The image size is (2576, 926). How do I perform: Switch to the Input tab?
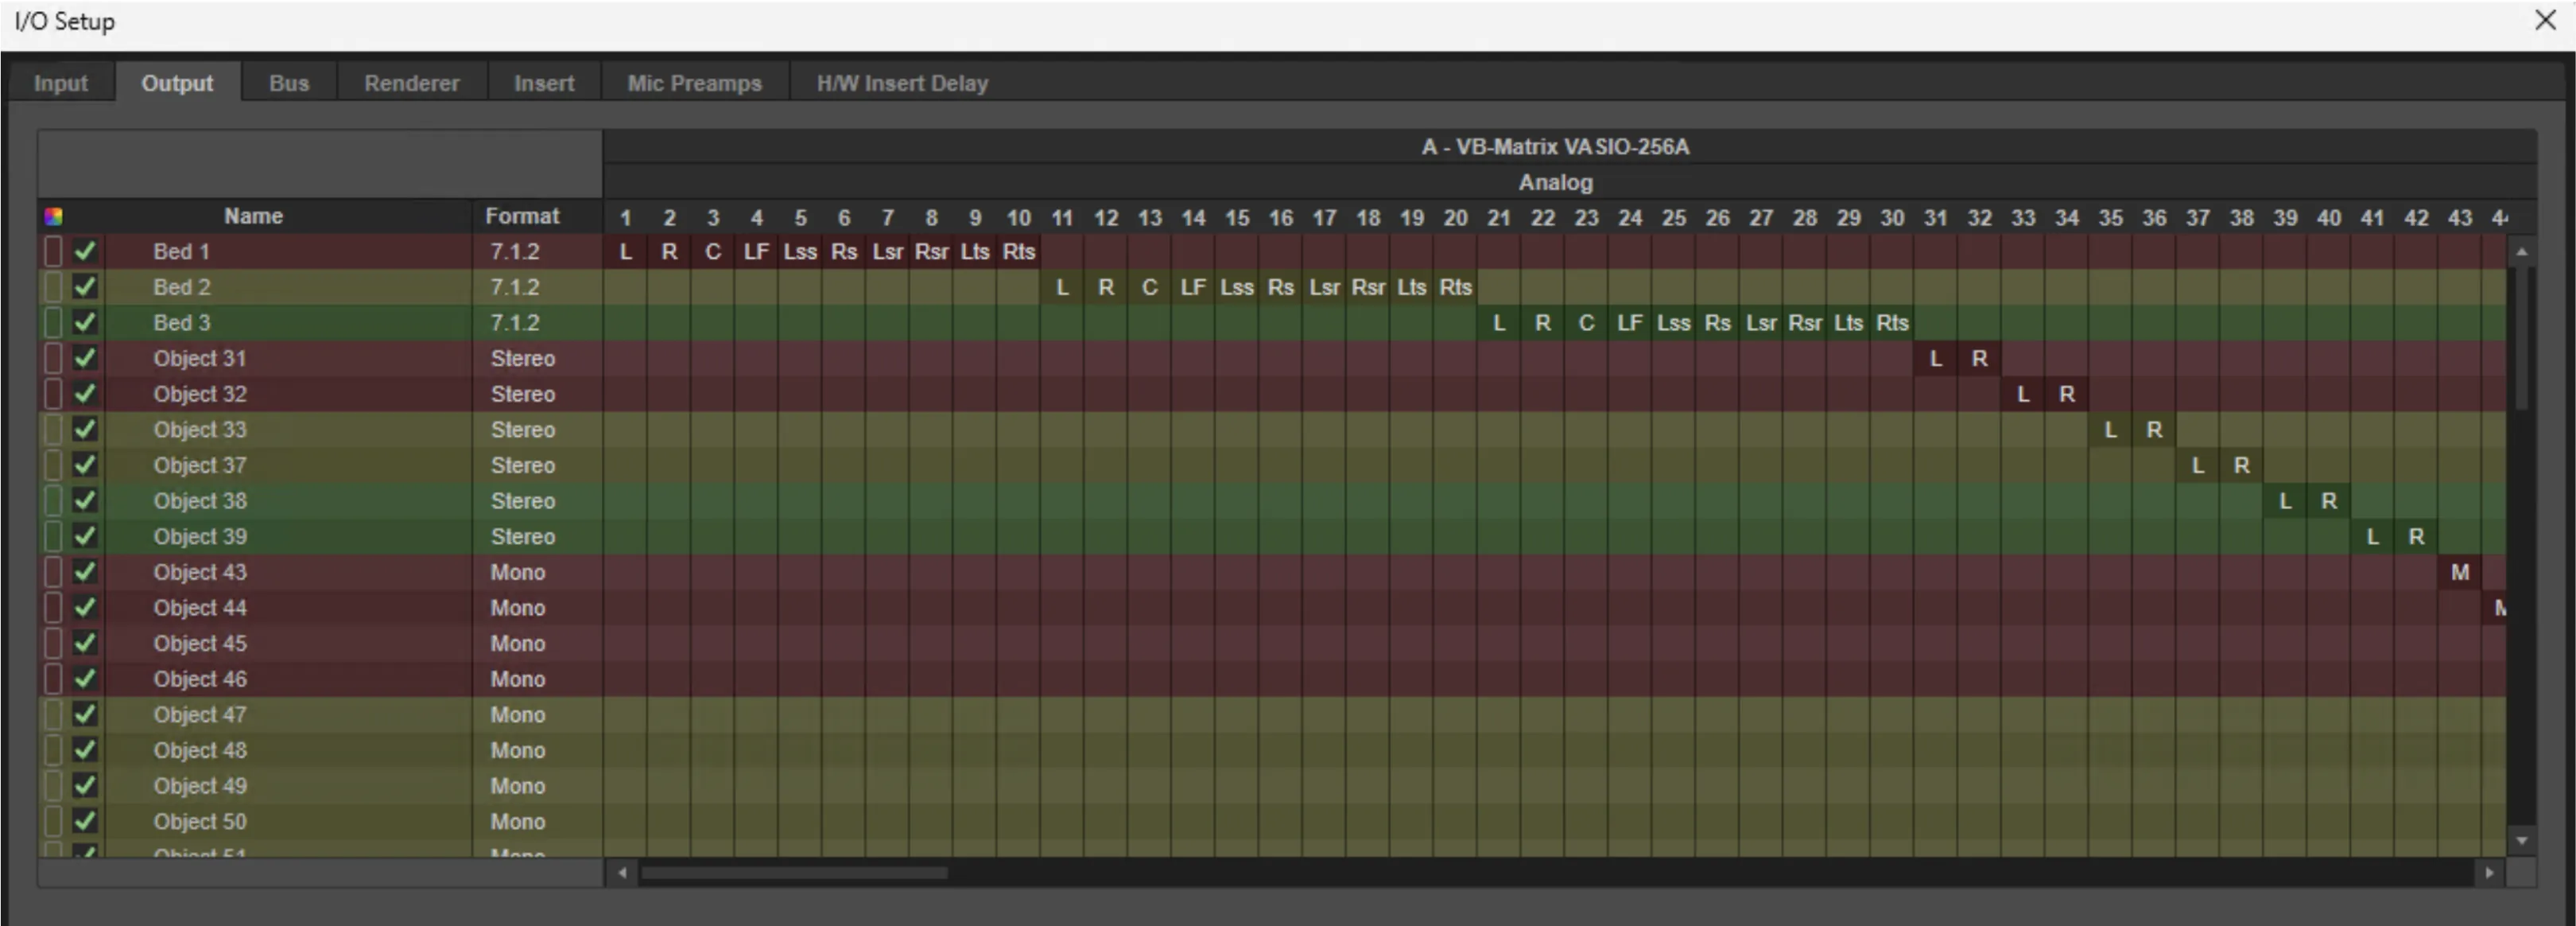[x=61, y=83]
